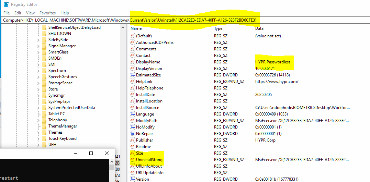Select the ShellServiceObjectDelayLoad key
Screen dimensions: 370x182
pyautogui.click(x=75, y=27)
